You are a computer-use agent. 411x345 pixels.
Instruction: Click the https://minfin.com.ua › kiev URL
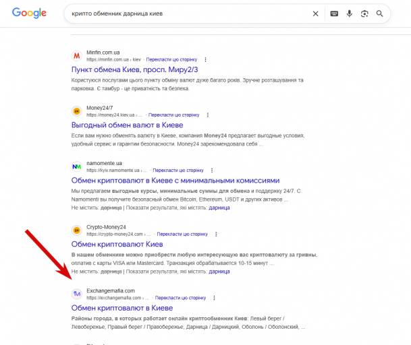pos(114,60)
